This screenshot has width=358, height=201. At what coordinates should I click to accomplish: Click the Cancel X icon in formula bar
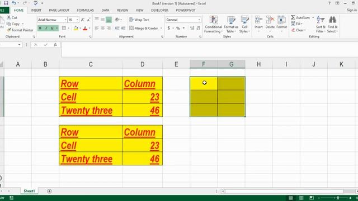coord(36,45)
